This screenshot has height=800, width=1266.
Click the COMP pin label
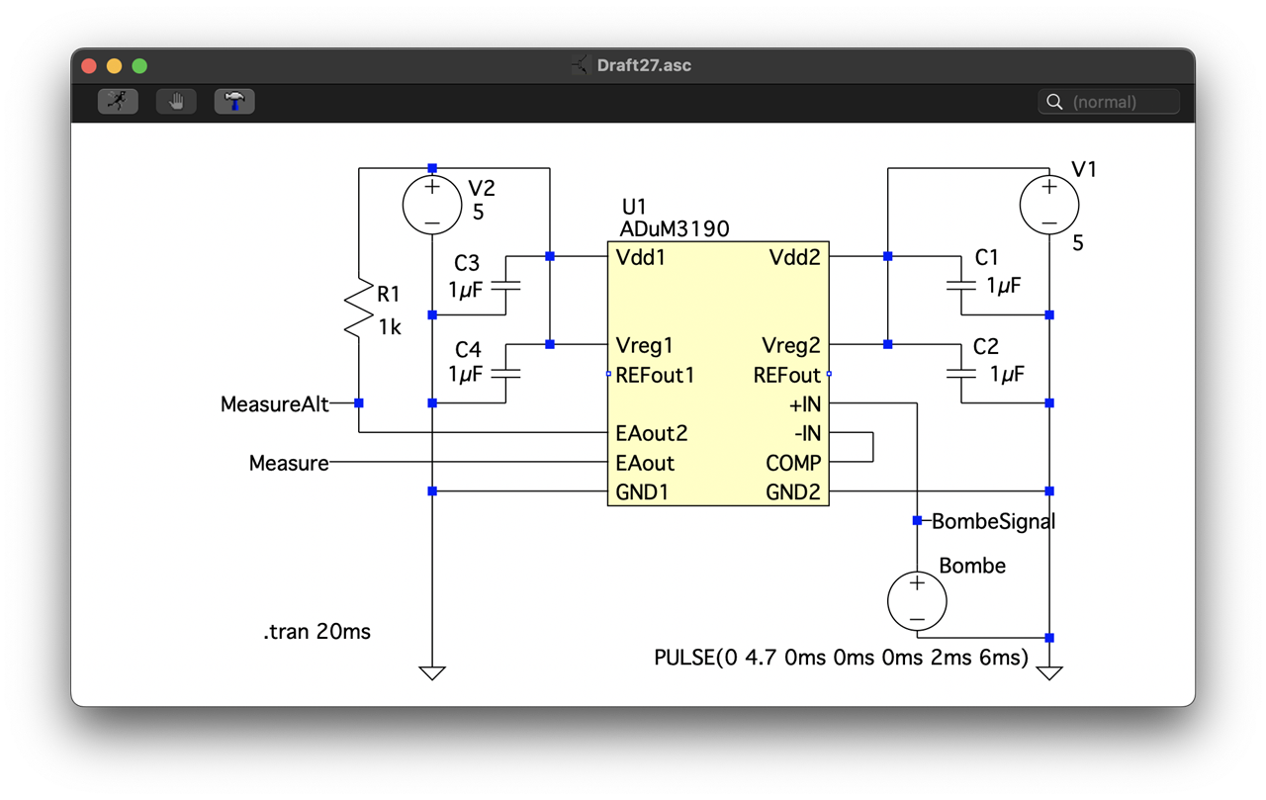(x=793, y=463)
